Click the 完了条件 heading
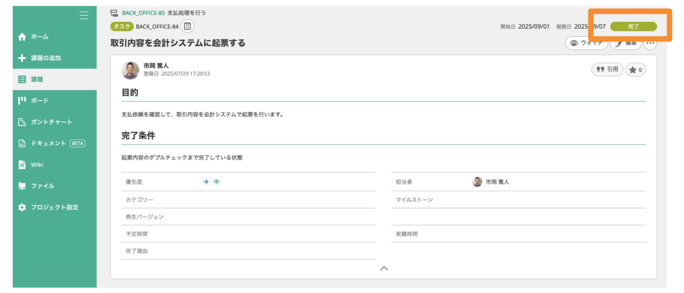 pos(138,136)
